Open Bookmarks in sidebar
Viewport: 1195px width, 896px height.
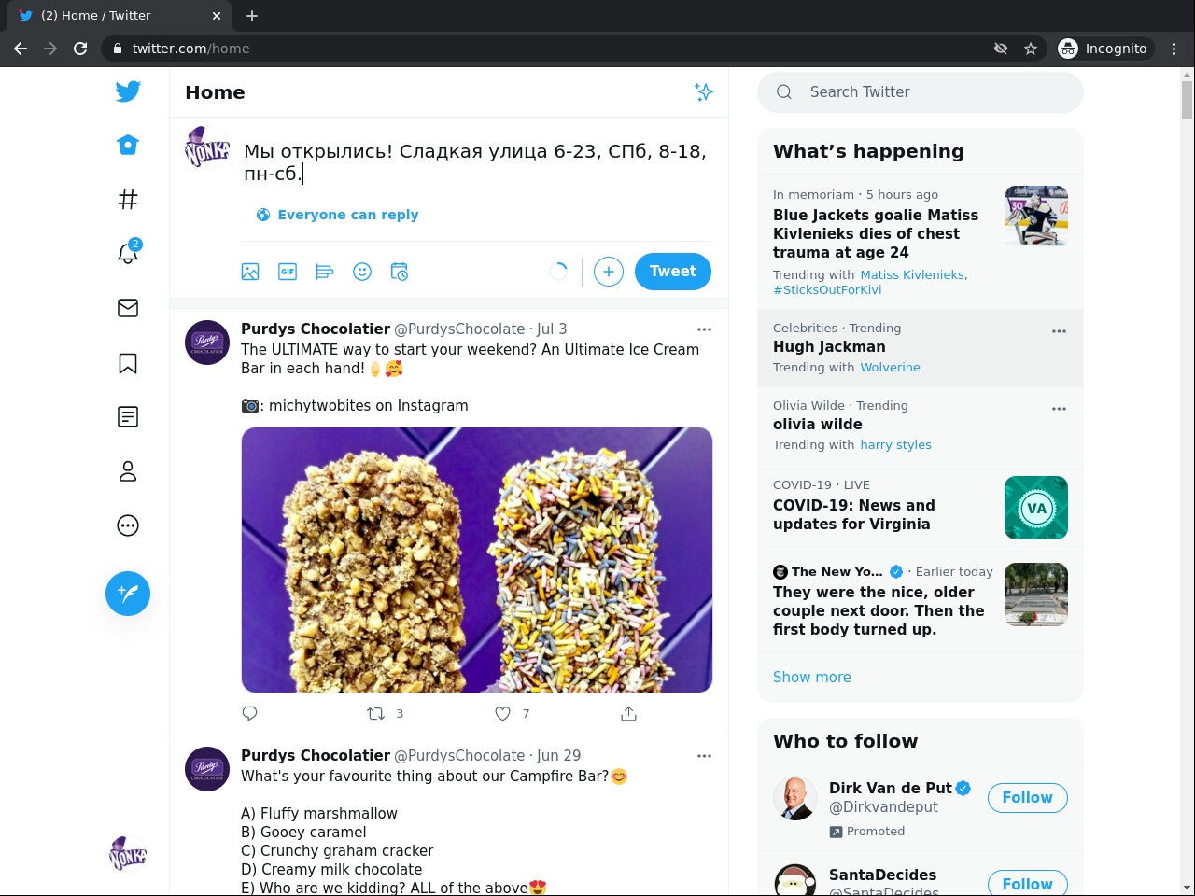(128, 363)
